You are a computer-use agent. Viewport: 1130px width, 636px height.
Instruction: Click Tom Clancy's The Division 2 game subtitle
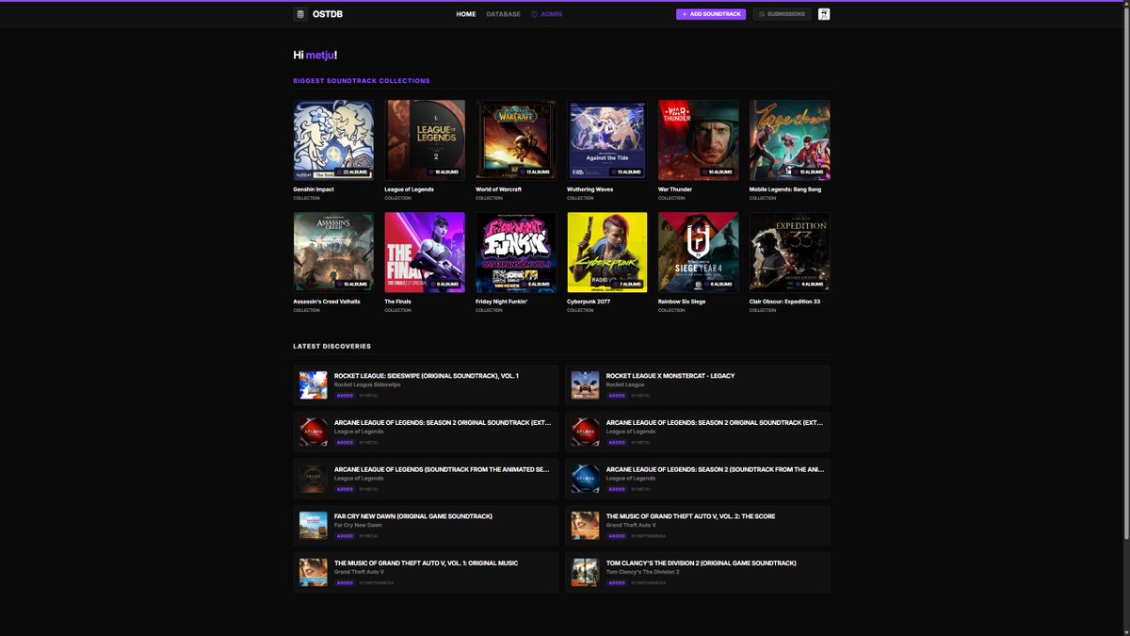coord(643,572)
